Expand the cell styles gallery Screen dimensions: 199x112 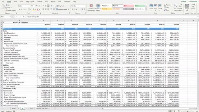click(146, 10)
